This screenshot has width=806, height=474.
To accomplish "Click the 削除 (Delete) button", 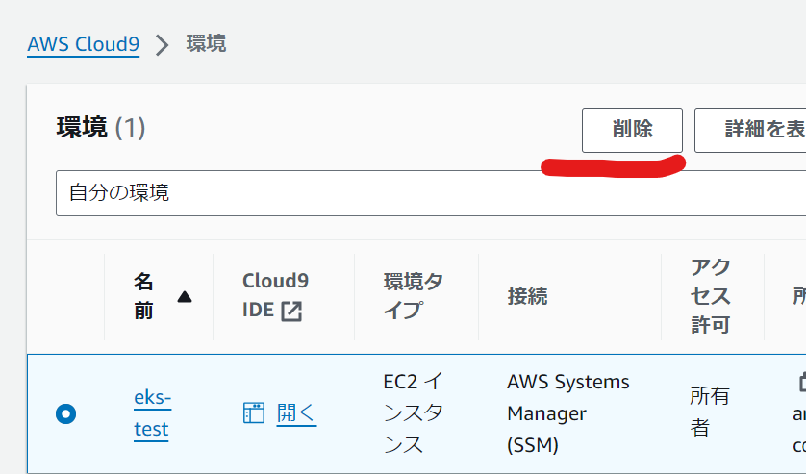I will point(632,130).
